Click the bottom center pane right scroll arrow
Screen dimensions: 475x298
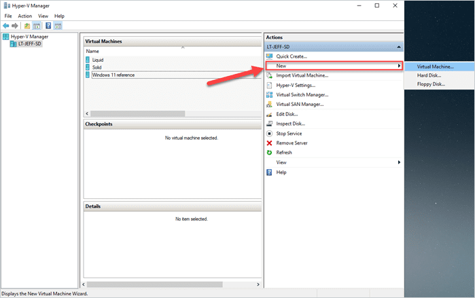click(258, 284)
